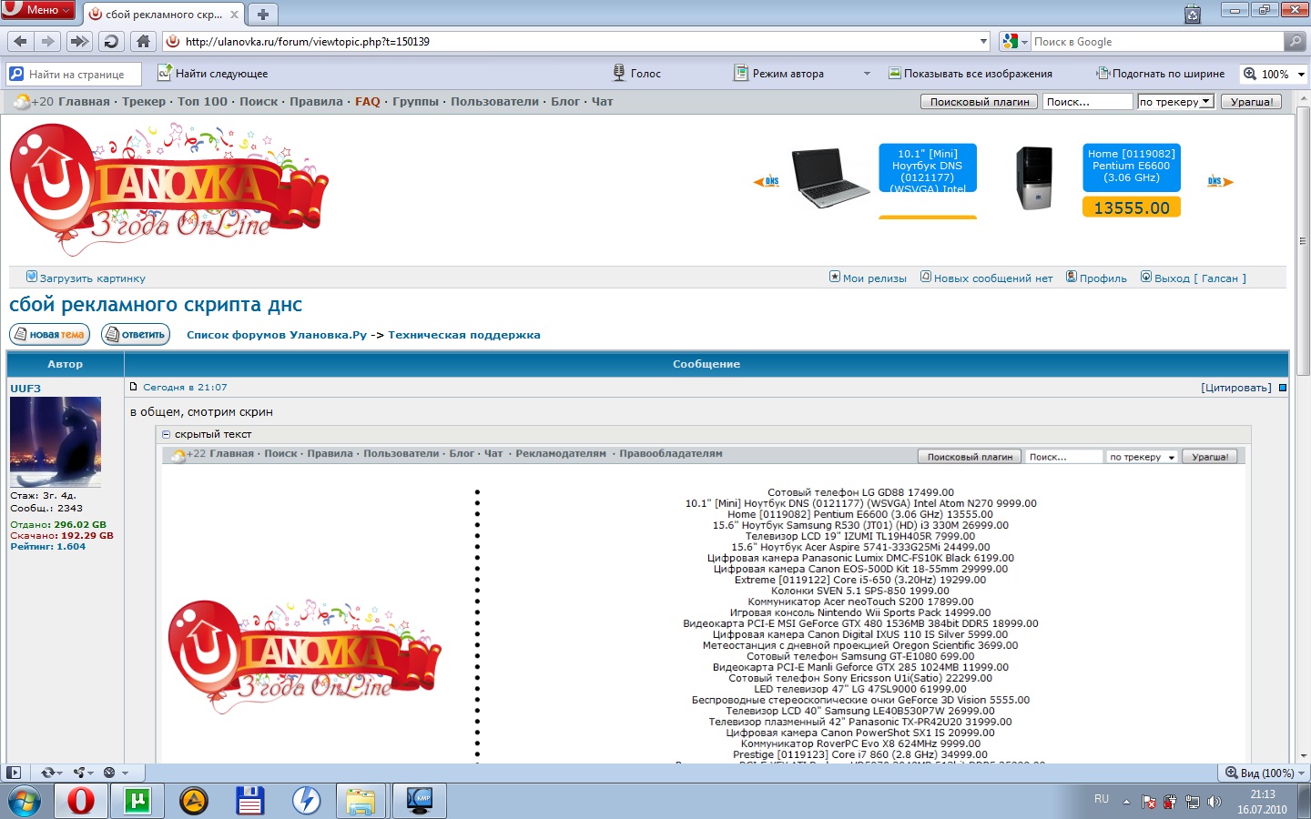Open the 'по трекеру' search scope dropdown

pyautogui.click(x=1175, y=102)
